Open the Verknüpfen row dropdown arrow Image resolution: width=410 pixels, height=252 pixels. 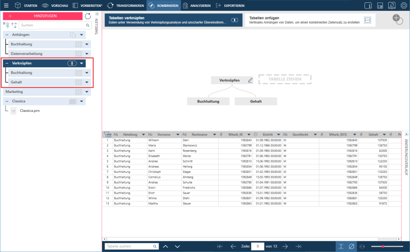click(82, 63)
